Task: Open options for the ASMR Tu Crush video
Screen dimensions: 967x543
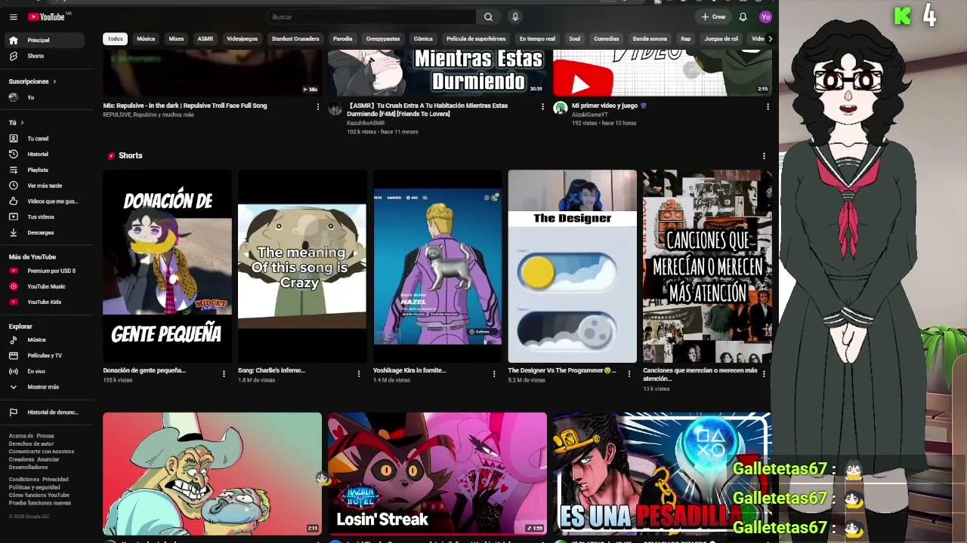Action: point(542,107)
